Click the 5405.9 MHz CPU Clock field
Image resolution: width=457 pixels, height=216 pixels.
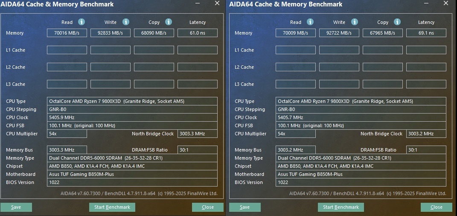132,117
